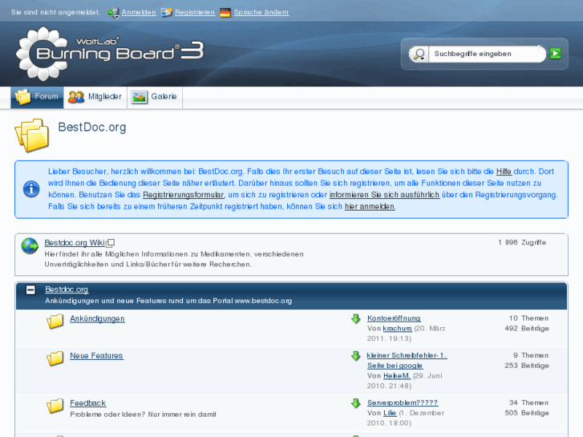View krachurs user profile
This screenshot has height=437, width=583.
(398, 329)
